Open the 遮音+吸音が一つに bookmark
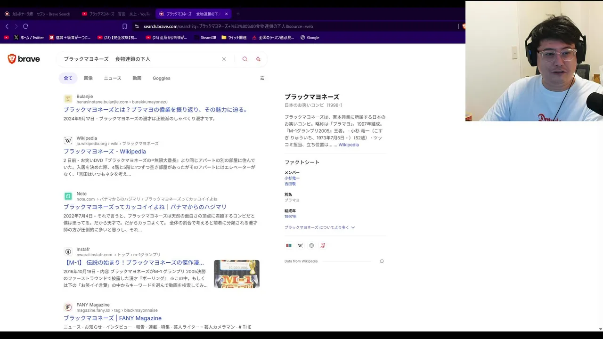Screen dimensions: 603x339 (70, 37)
